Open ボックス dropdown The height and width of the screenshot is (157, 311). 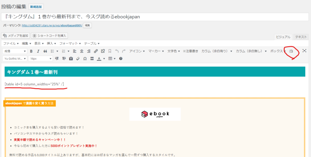pyautogui.click(x=278, y=51)
